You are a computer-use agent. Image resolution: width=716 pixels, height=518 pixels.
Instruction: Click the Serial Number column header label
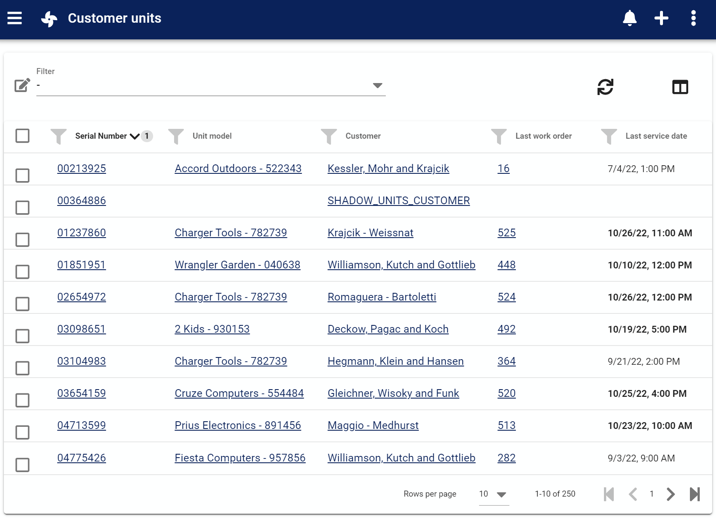(x=101, y=136)
